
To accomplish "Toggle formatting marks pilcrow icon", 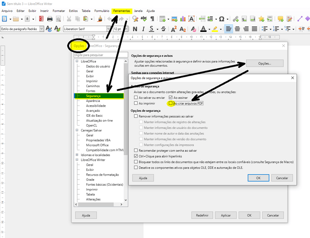I will [x=152, y=19].
